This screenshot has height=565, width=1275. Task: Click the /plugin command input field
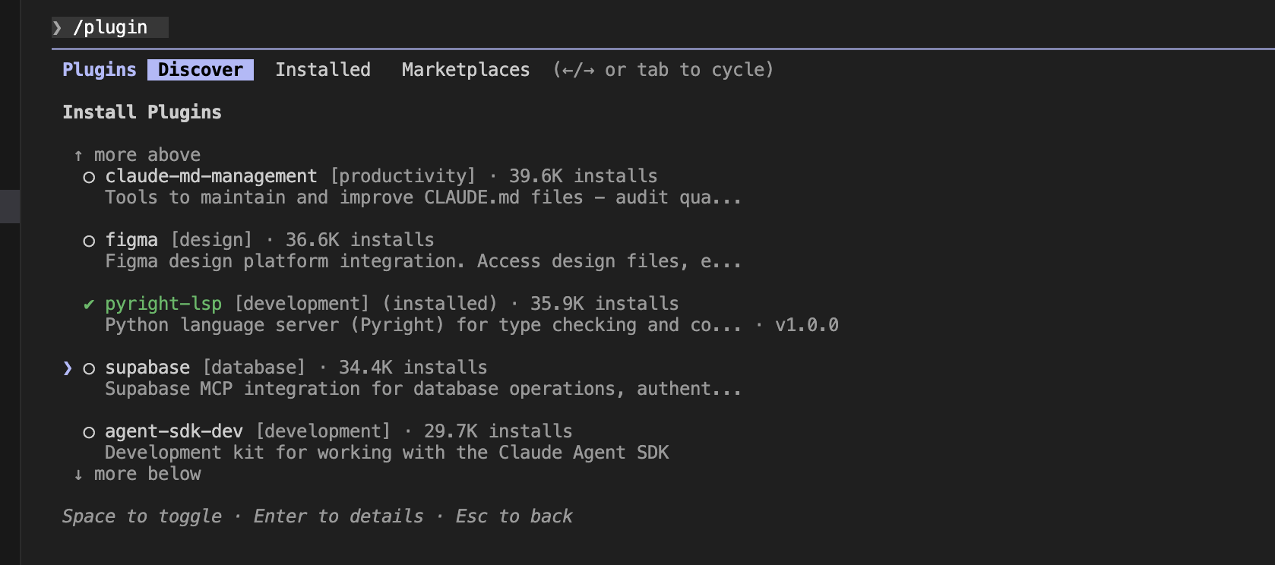tap(111, 27)
